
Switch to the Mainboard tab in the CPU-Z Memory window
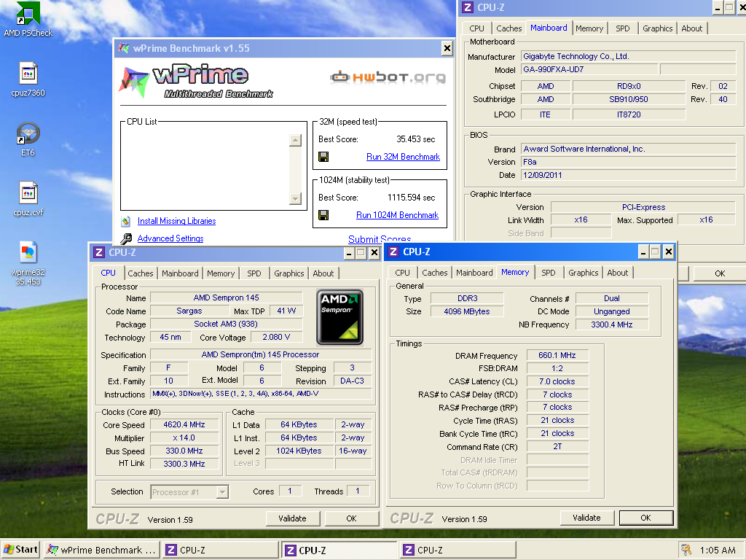474,273
